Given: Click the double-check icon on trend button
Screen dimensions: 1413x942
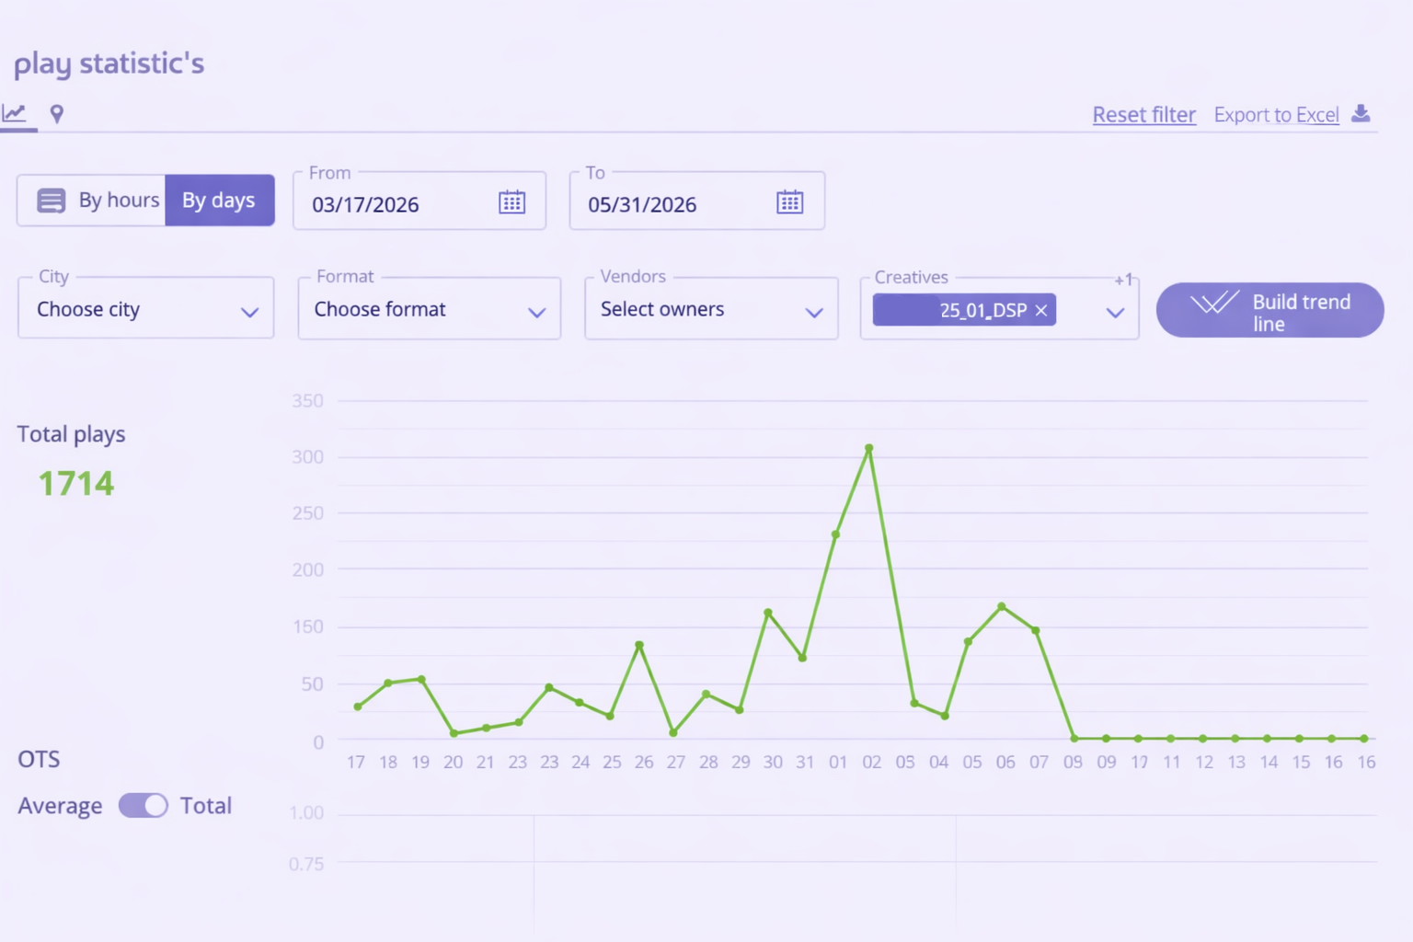Looking at the screenshot, I should click(x=1214, y=303).
